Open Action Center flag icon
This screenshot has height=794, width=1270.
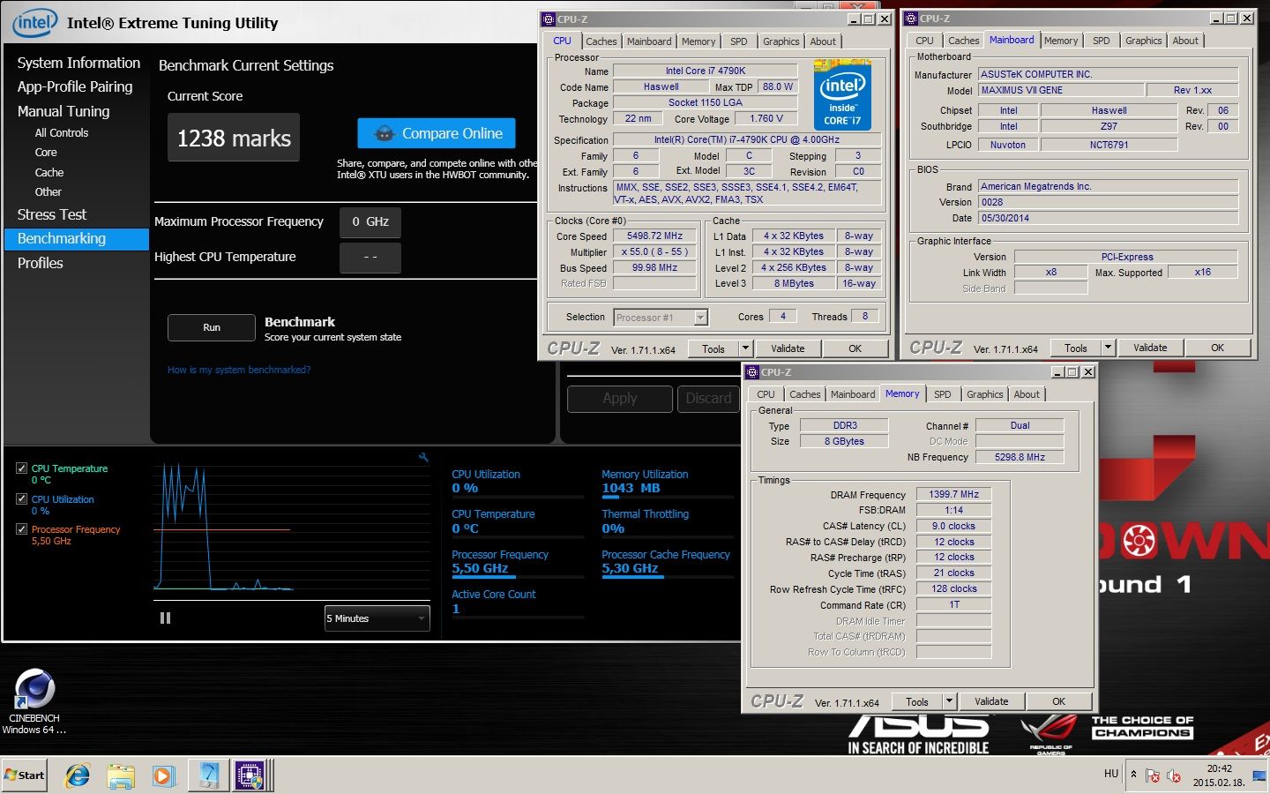(x=1153, y=775)
